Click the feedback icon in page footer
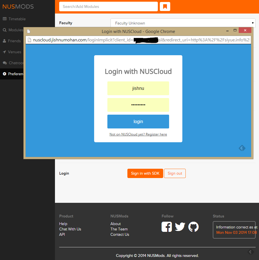Viewport: 259px width, 260px height. click(251, 252)
